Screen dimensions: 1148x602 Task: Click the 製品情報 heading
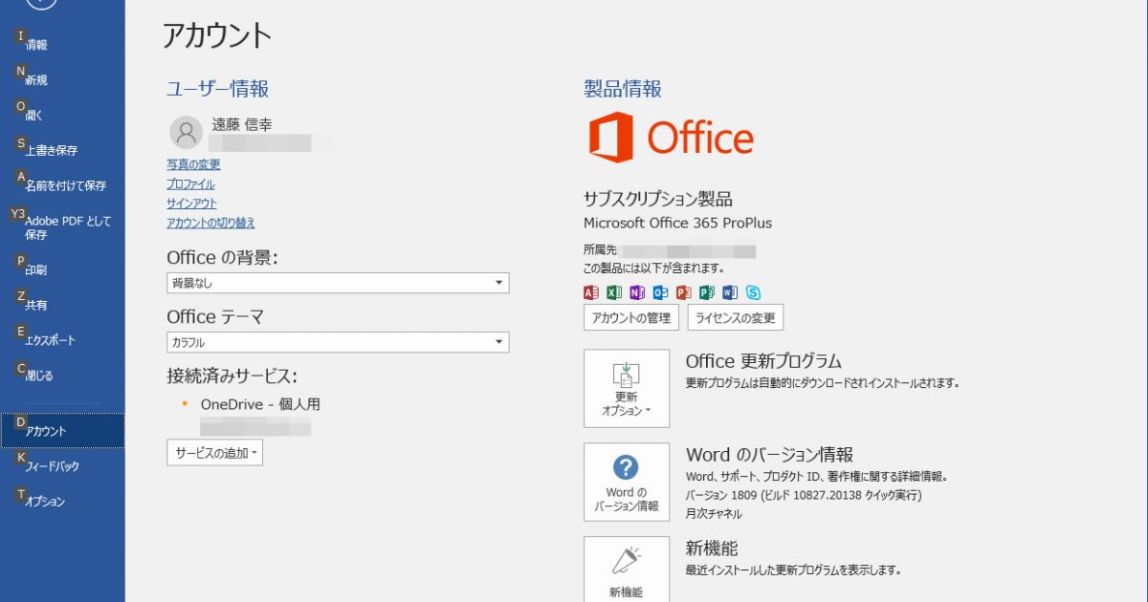[x=623, y=89]
